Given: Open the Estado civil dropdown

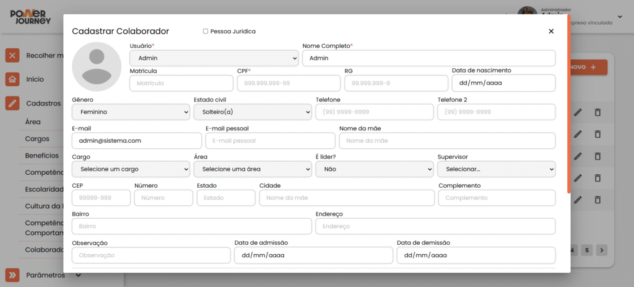Looking at the screenshot, I should click(x=253, y=112).
